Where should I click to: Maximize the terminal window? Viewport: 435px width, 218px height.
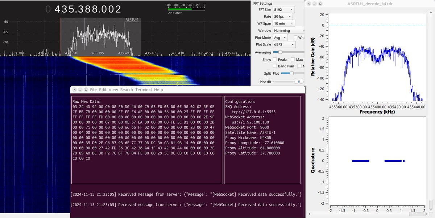click(x=86, y=90)
